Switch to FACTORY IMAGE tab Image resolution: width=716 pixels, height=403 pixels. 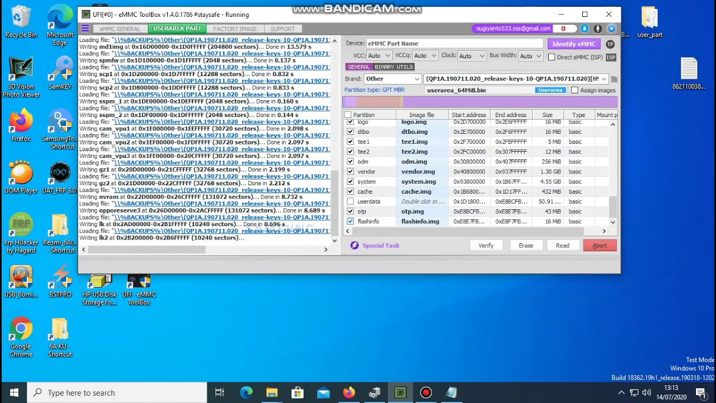tap(235, 29)
